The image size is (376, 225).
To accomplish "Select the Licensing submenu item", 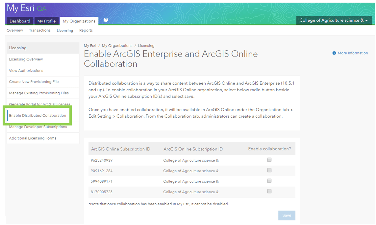I will [x=65, y=31].
